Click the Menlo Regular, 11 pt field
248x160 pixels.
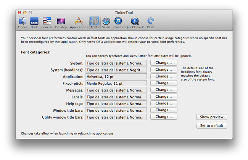(x=116, y=83)
